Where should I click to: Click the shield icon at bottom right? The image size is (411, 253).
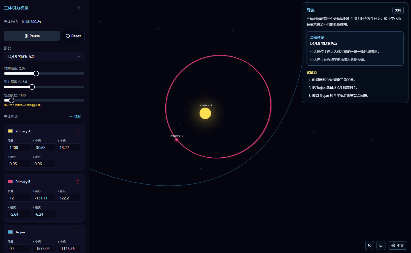370,245
